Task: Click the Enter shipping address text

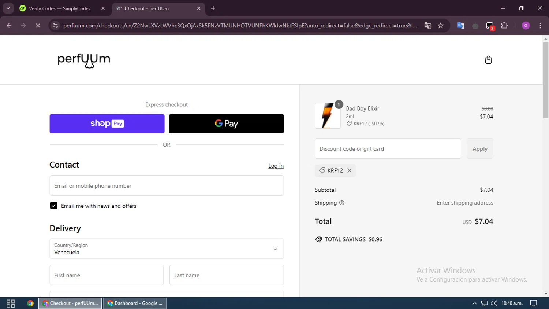Action: click(x=465, y=203)
